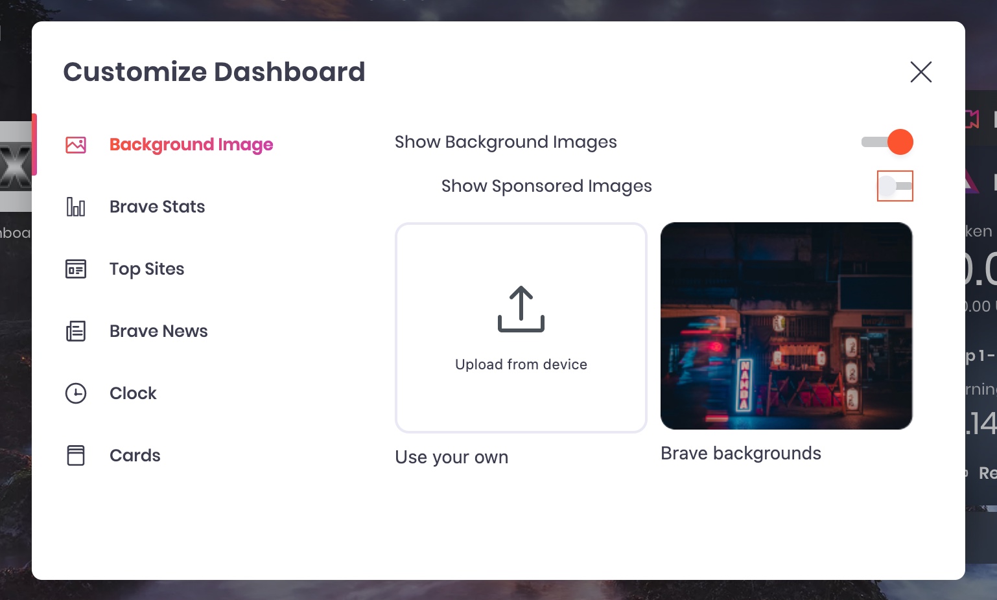Image resolution: width=997 pixels, height=600 pixels.
Task: Click the Background Image picture icon
Action: point(76,144)
